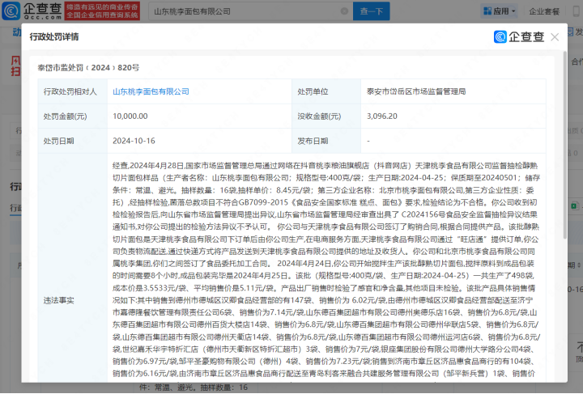583x394 pixels.
Task: Click the 处罚单位 label cell
Action: (x=326, y=91)
